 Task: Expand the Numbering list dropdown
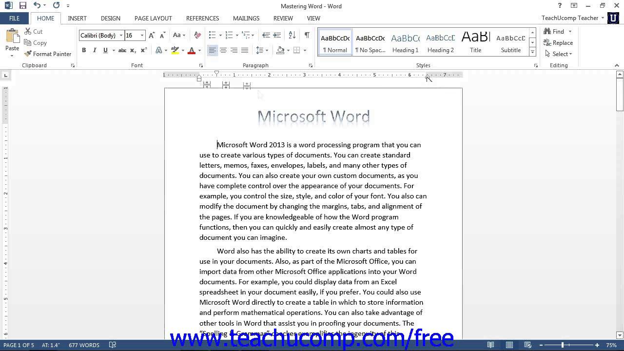(x=237, y=35)
